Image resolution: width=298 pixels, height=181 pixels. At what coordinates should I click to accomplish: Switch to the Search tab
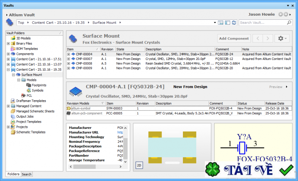tap(26, 174)
